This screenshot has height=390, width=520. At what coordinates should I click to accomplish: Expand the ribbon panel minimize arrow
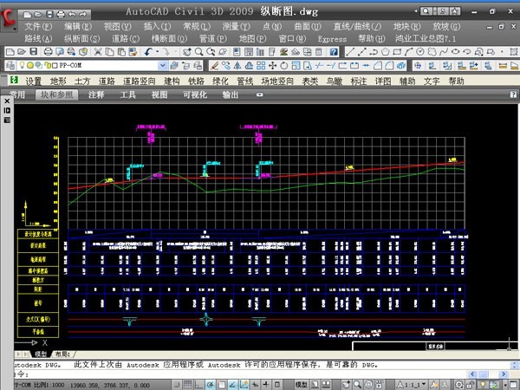258,94
